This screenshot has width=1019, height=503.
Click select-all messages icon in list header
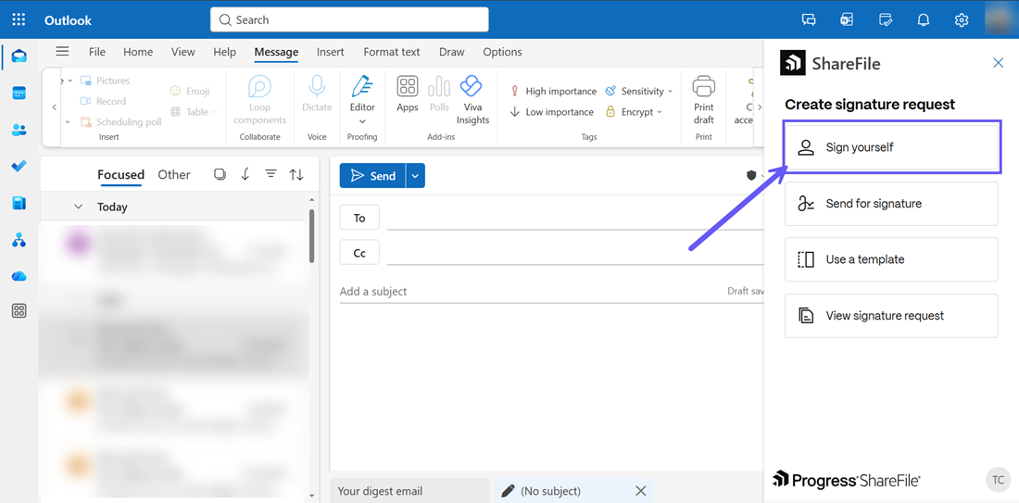coord(220,174)
